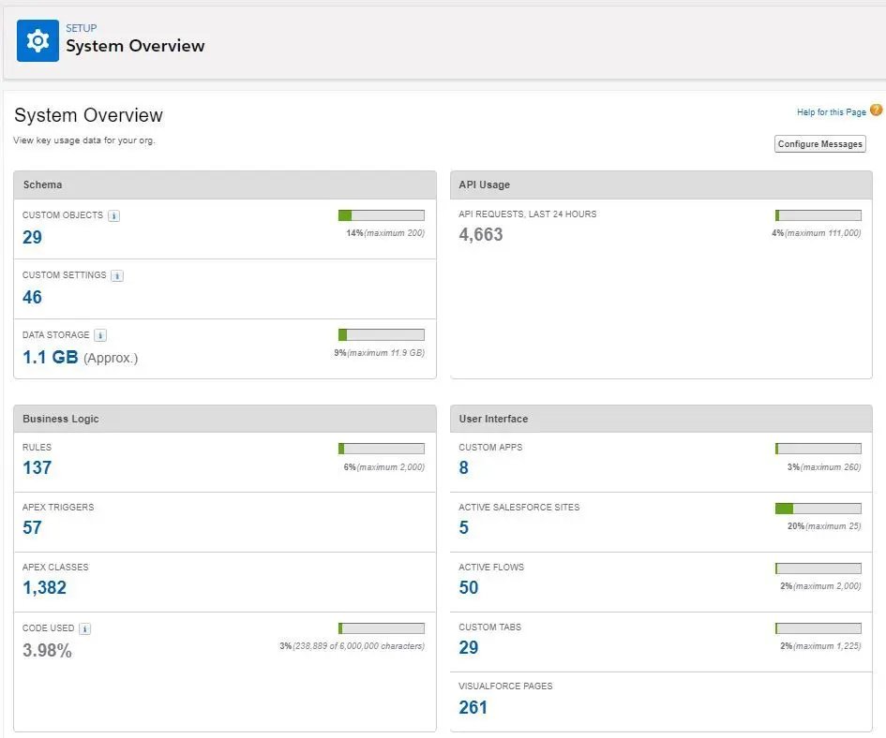Click info icon next to Data Storage

(100, 335)
